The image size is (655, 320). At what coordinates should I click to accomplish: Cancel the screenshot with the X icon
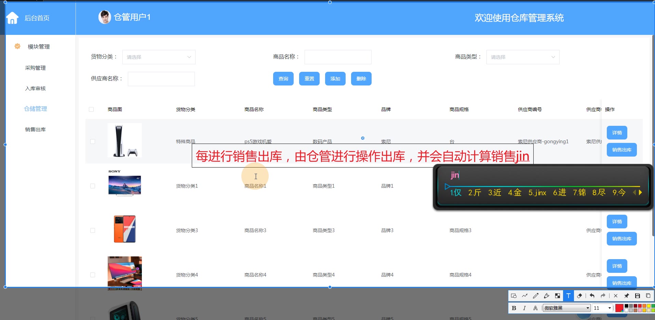(x=616, y=296)
